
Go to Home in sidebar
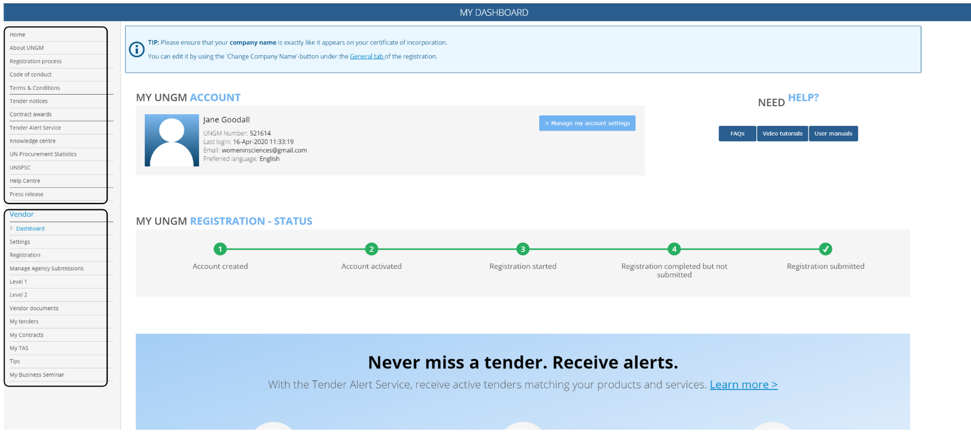[x=18, y=35]
